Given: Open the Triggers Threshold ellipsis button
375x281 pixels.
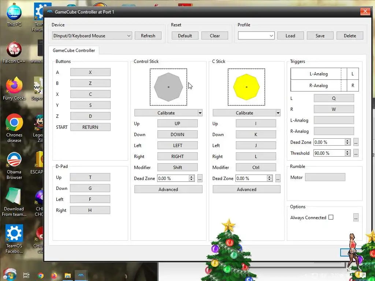Looking at the screenshot, I should (356, 153).
